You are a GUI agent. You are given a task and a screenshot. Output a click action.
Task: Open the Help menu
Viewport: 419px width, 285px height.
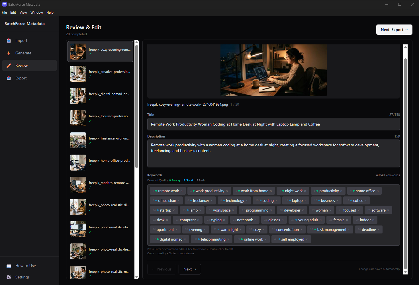coord(50,13)
